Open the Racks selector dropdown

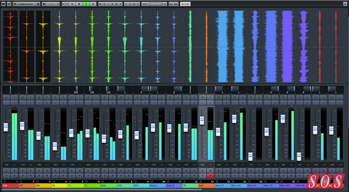pos(51,4)
